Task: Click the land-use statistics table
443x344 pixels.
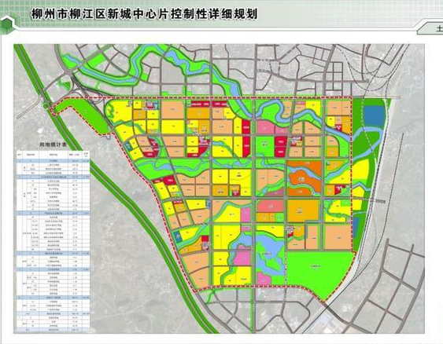Action: (54, 241)
